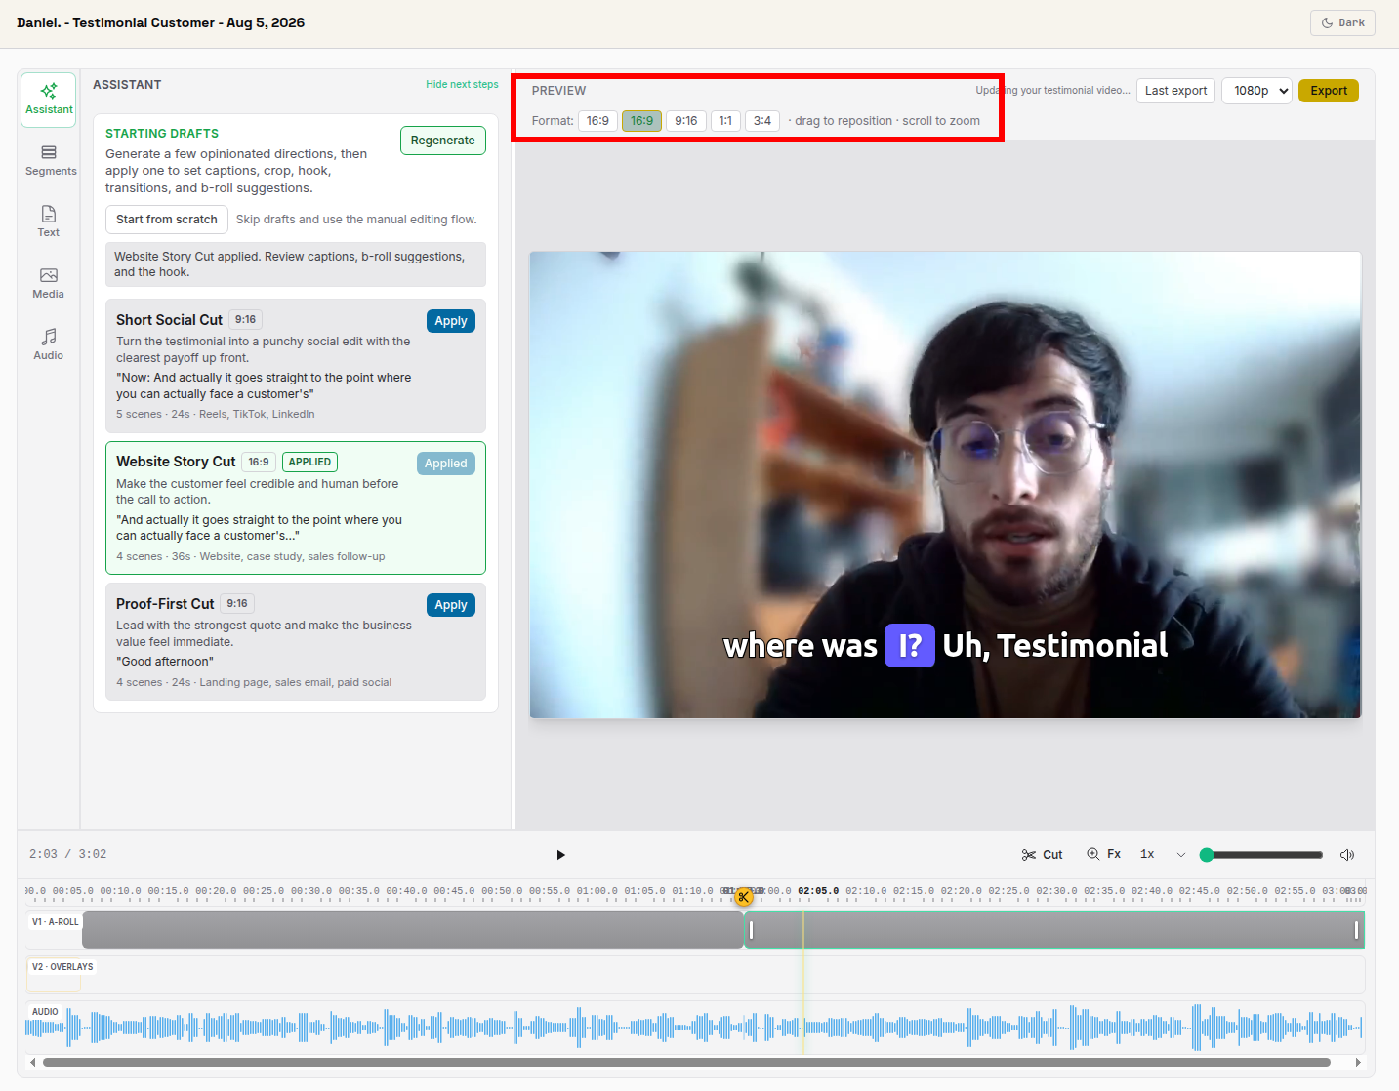The width and height of the screenshot is (1399, 1091).
Task: Select the 1:1 preview format
Action: click(x=725, y=121)
